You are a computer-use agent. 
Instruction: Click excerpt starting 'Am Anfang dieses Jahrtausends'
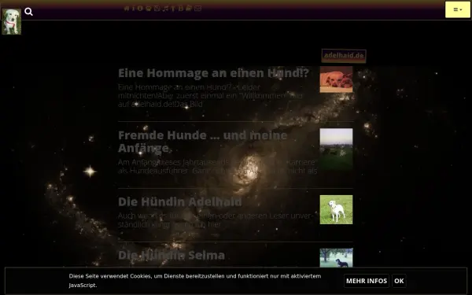point(217,166)
